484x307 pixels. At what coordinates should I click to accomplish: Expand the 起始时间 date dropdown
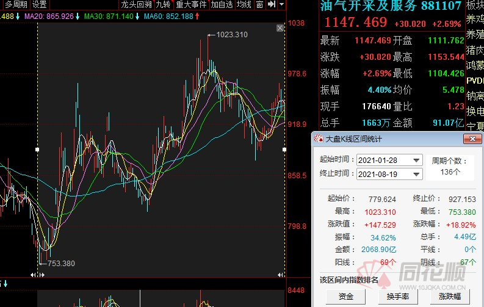(416, 160)
